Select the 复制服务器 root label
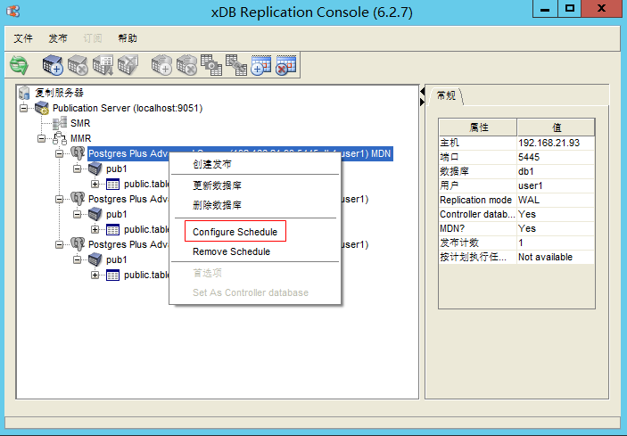This screenshot has height=436, width=627. [59, 93]
